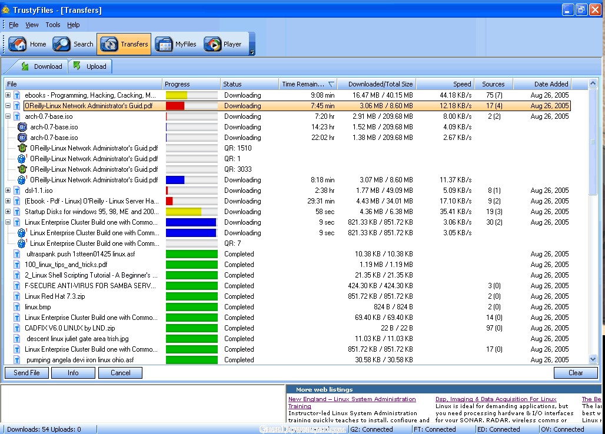The height and width of the screenshot is (434, 605).
Task: Open the Home toolbar icon
Action: tap(18, 44)
